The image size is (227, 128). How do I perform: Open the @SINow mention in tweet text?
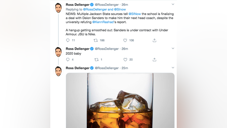pyautogui.click(x=135, y=14)
